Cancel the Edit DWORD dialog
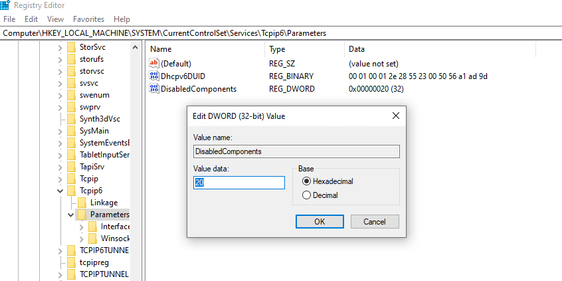 pos(375,221)
